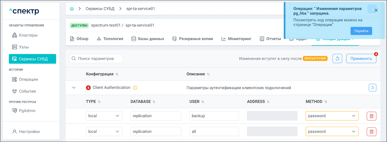The image size is (387, 142).
Task: Go to Операции in the sidebar
Action: coord(28,79)
